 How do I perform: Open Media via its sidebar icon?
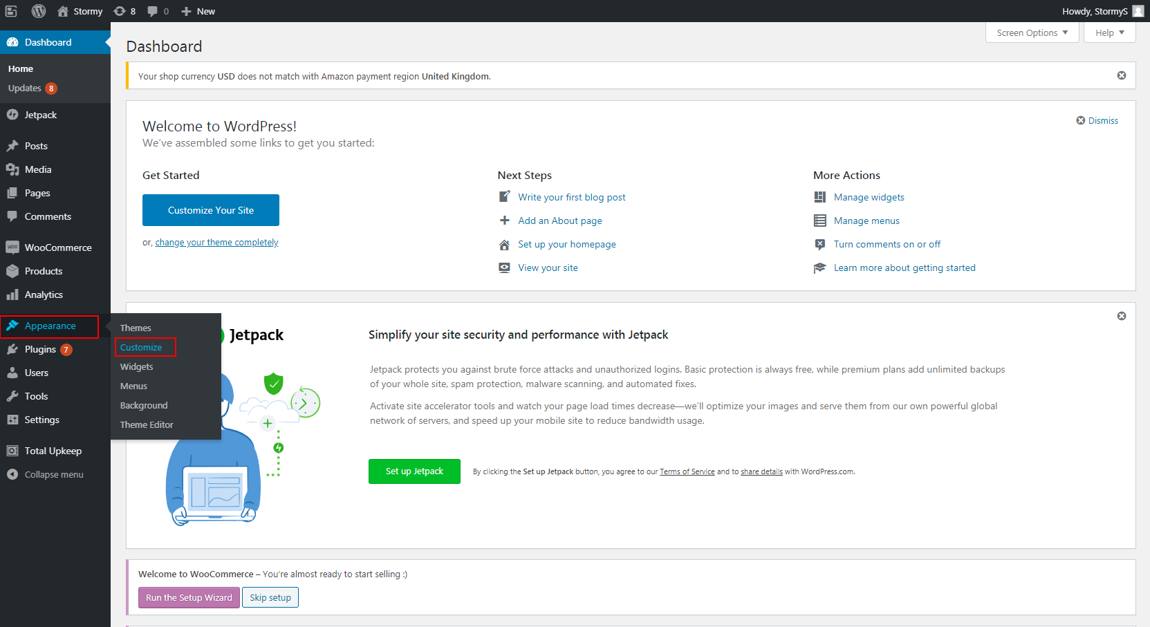12,169
